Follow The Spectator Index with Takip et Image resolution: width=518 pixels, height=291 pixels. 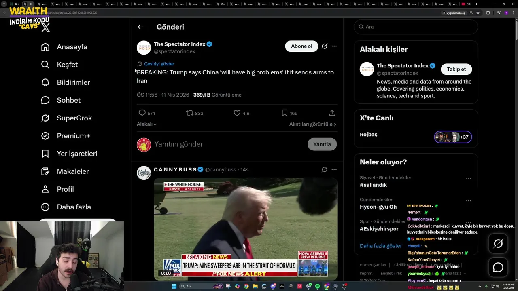pyautogui.click(x=456, y=69)
